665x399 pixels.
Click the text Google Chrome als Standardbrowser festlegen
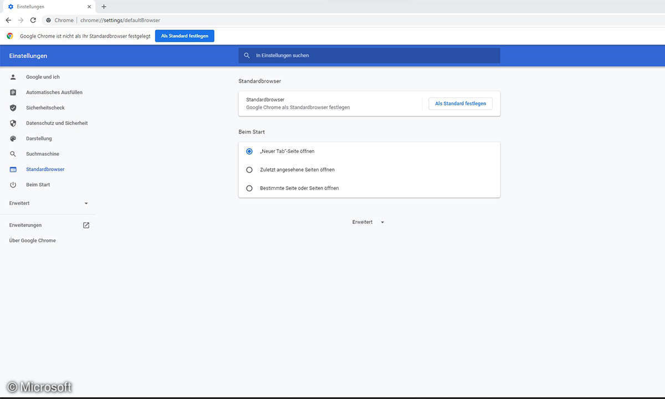(x=298, y=108)
